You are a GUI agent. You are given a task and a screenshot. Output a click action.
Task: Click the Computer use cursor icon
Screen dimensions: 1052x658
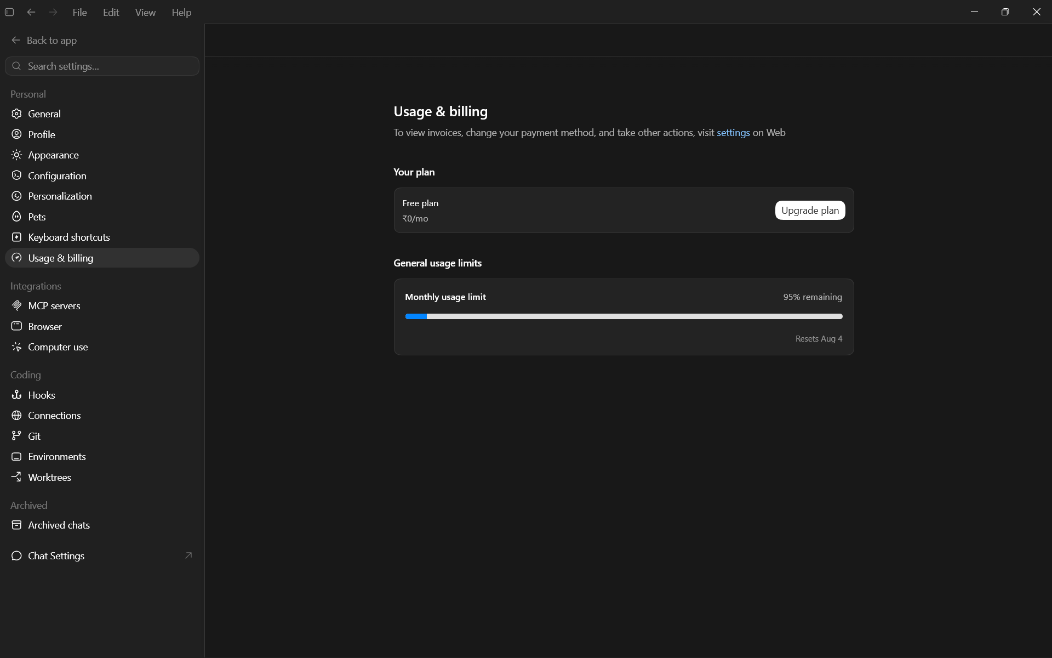[x=17, y=347]
